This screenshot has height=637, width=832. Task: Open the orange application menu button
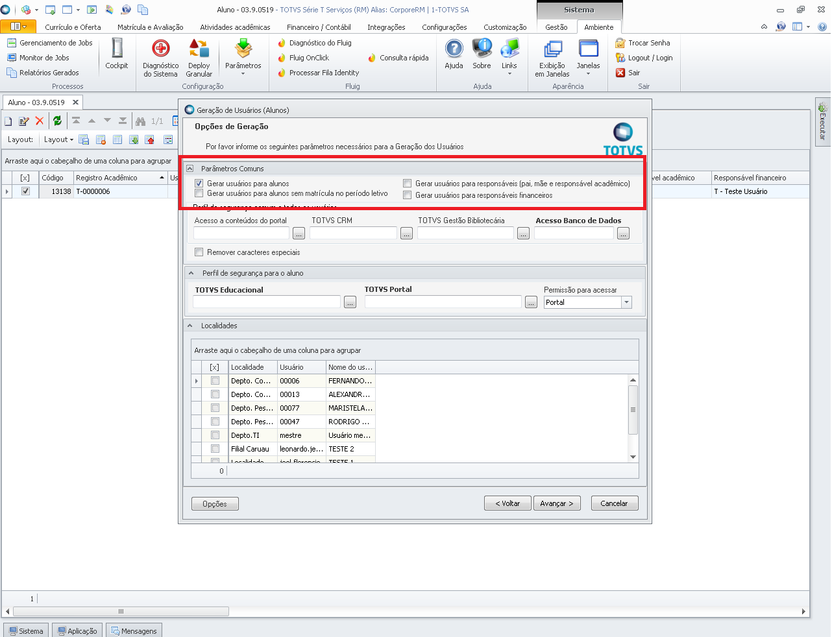coord(18,27)
